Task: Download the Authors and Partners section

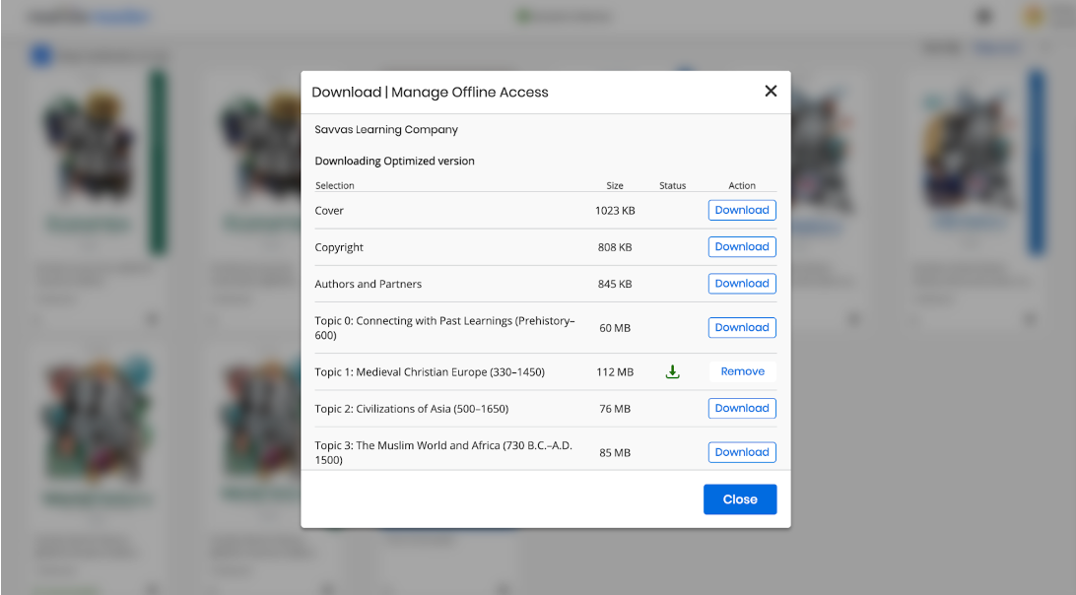Action: click(x=742, y=284)
